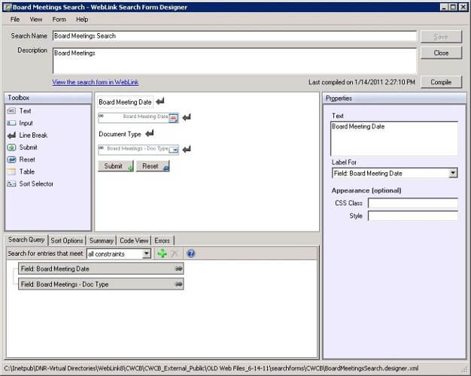Click the delete constraint X icon
This screenshot has width=471, height=376.
[175, 253]
